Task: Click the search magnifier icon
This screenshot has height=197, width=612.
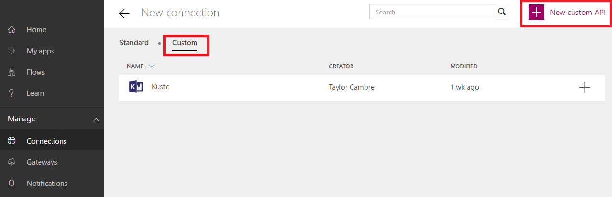Action: click(x=501, y=12)
